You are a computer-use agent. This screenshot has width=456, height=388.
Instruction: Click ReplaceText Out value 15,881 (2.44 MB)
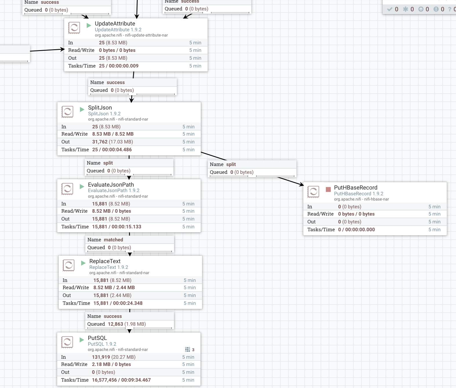[112, 295]
